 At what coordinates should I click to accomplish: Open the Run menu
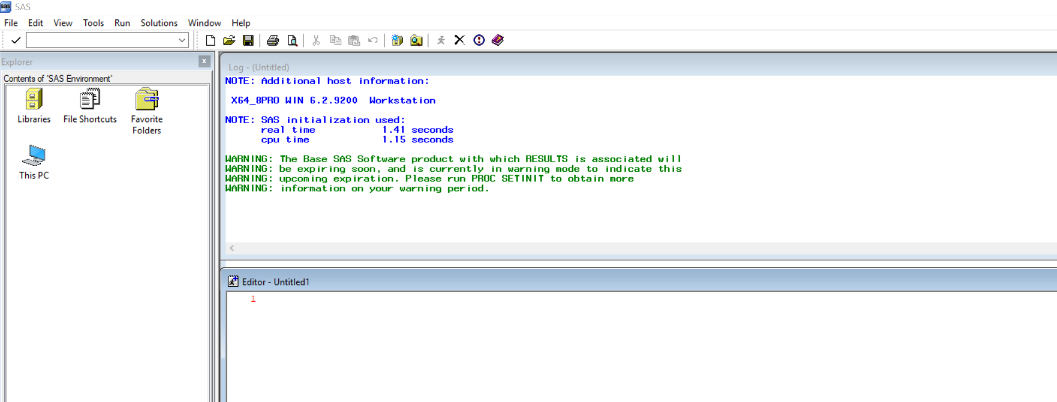click(x=122, y=23)
